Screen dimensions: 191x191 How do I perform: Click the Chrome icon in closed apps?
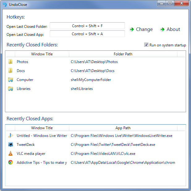point(11,162)
